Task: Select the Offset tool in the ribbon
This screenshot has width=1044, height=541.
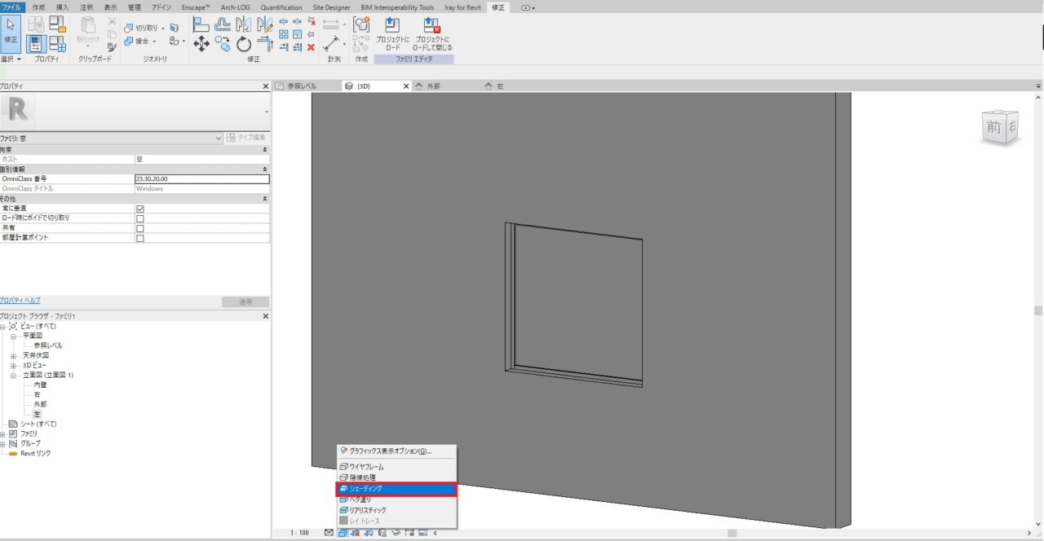Action: click(222, 25)
